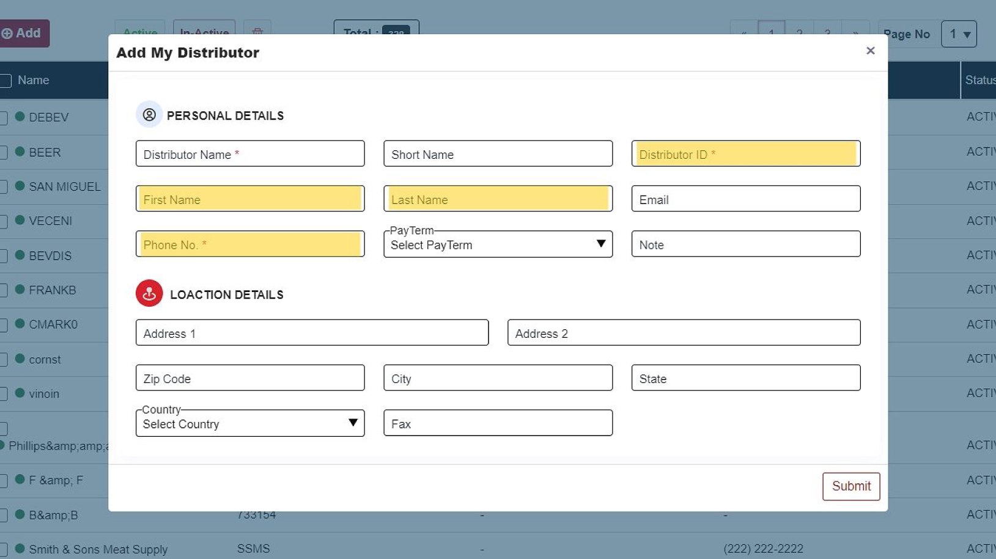The height and width of the screenshot is (559, 996).
Task: Open the Page No dropdown
Action: [958, 34]
